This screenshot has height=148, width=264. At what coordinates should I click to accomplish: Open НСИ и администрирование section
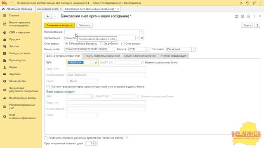[22, 116]
